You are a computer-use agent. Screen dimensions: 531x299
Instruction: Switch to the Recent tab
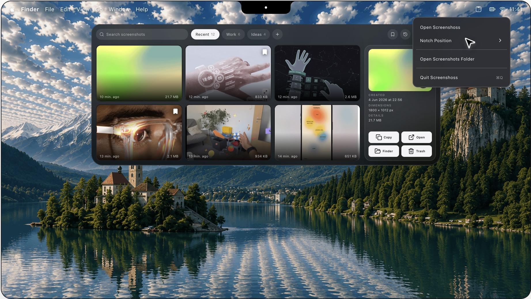(205, 34)
